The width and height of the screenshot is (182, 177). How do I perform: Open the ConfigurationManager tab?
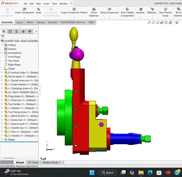tap(16, 31)
